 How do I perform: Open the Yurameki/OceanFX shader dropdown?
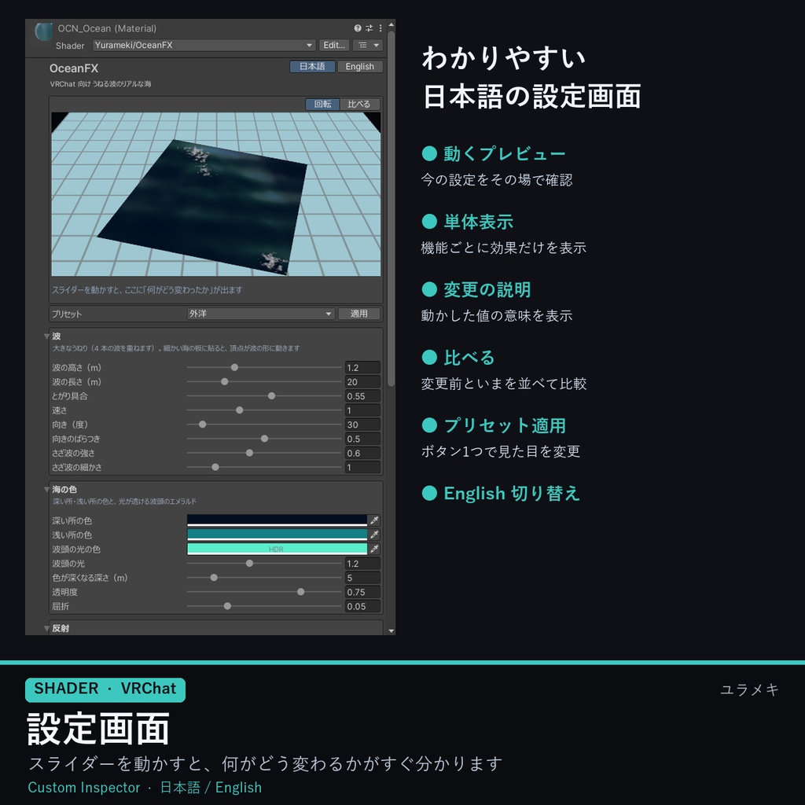204,45
